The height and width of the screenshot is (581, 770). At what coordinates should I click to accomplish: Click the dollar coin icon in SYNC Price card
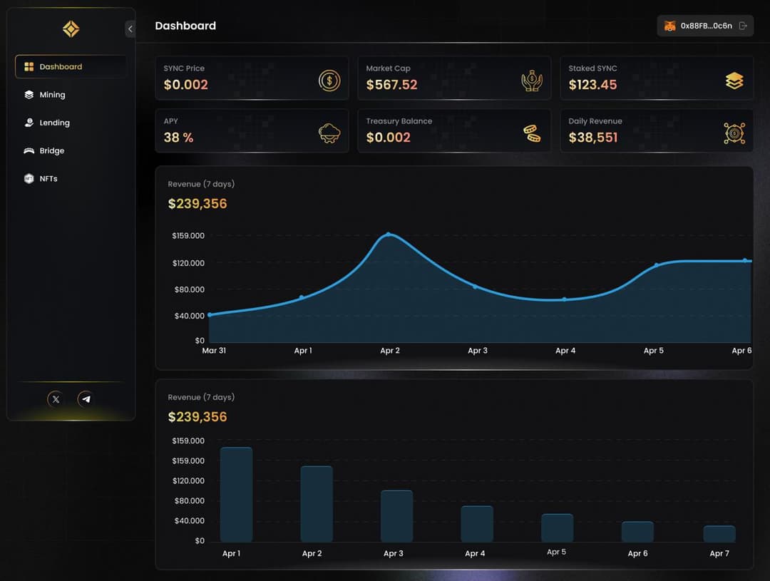click(x=329, y=81)
